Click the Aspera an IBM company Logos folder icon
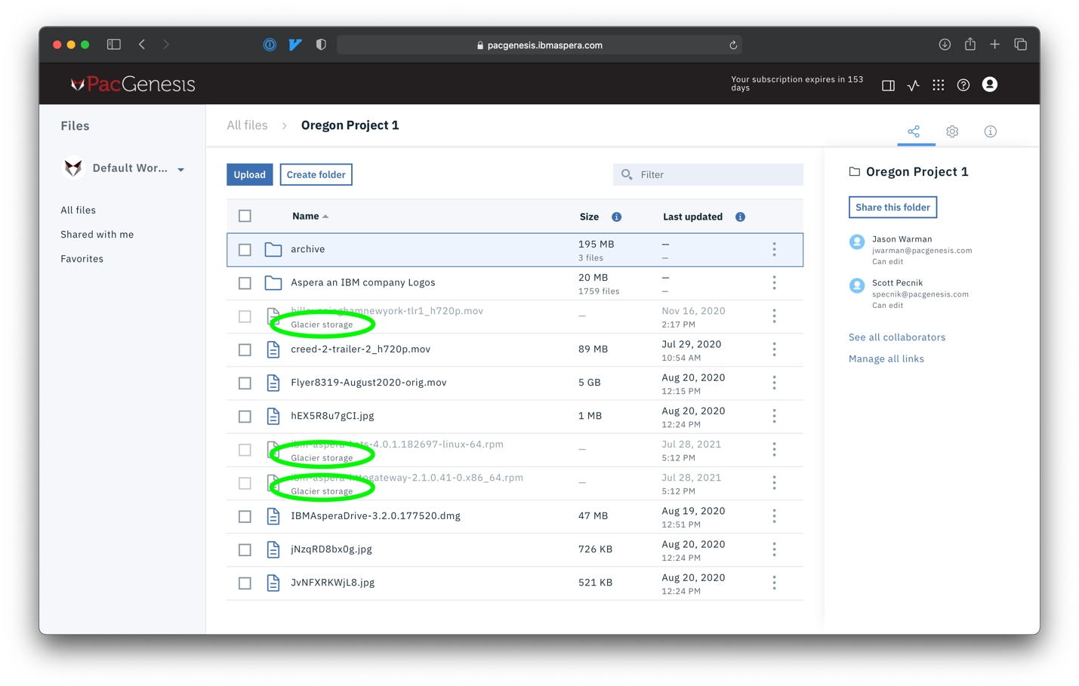Screen dimensions: 1079x686 click(273, 283)
